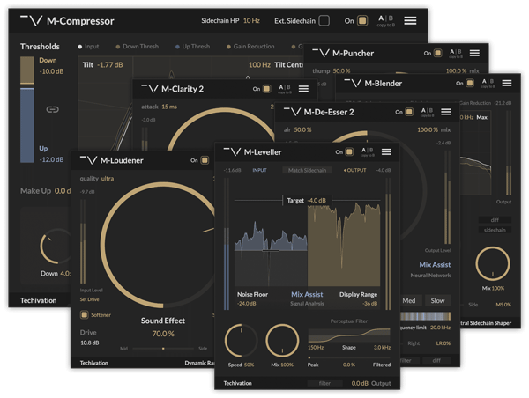This screenshot has height=398, width=529.
Task: Toggle M-Compressor On switch
Action: click(x=362, y=20)
